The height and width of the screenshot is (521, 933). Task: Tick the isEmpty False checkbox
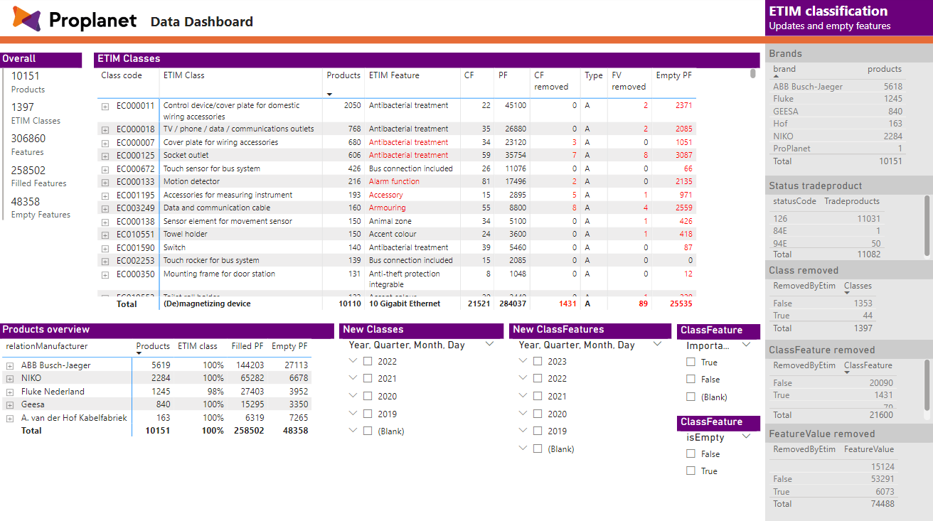click(691, 453)
